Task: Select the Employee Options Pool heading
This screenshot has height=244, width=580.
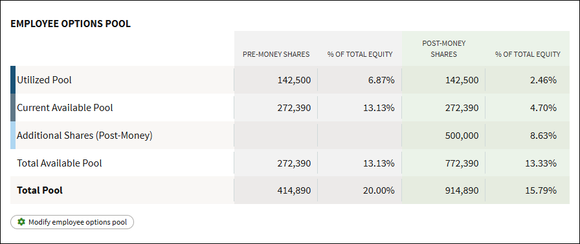Action: pos(71,24)
